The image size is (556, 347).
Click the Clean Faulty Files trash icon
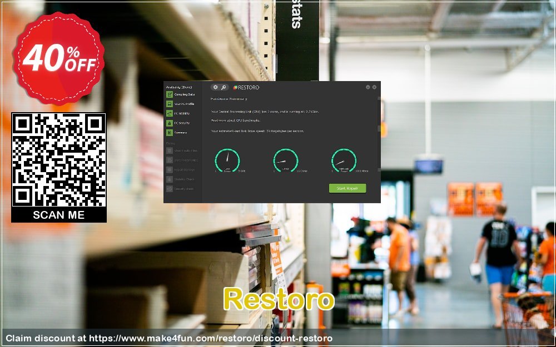point(170,151)
